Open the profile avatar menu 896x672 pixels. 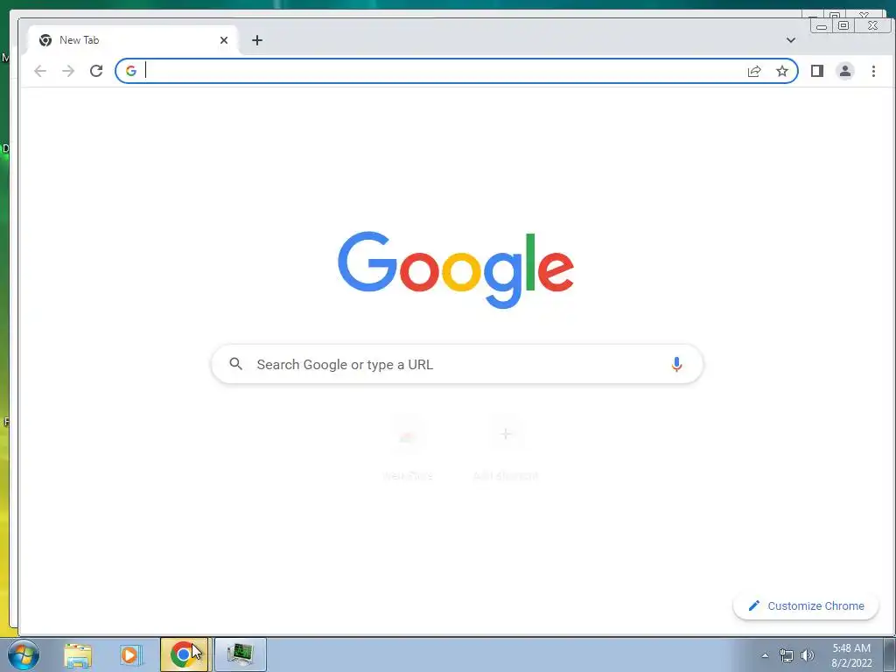(x=845, y=71)
